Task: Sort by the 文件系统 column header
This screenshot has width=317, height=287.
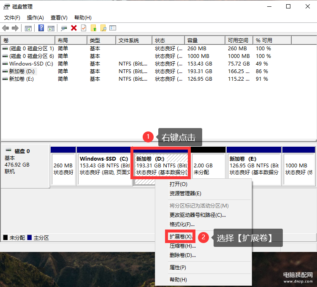Action: (x=129, y=41)
